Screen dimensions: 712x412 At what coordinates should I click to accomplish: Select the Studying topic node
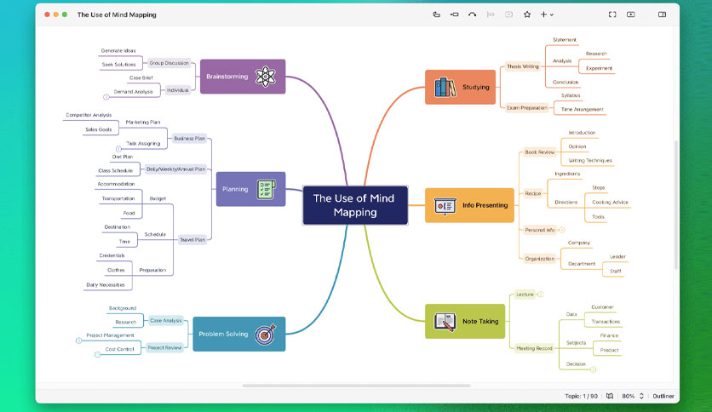click(460, 87)
